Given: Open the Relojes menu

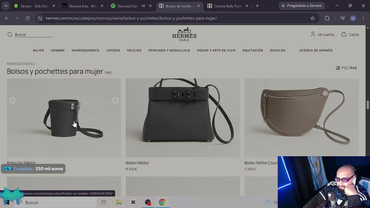Looking at the screenshot, I should pyautogui.click(x=134, y=50).
